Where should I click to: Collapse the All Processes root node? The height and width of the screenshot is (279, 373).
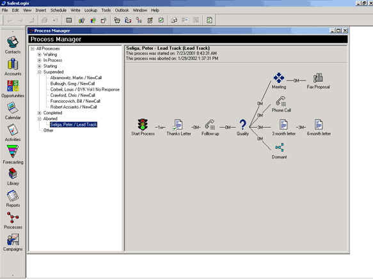pos(33,49)
